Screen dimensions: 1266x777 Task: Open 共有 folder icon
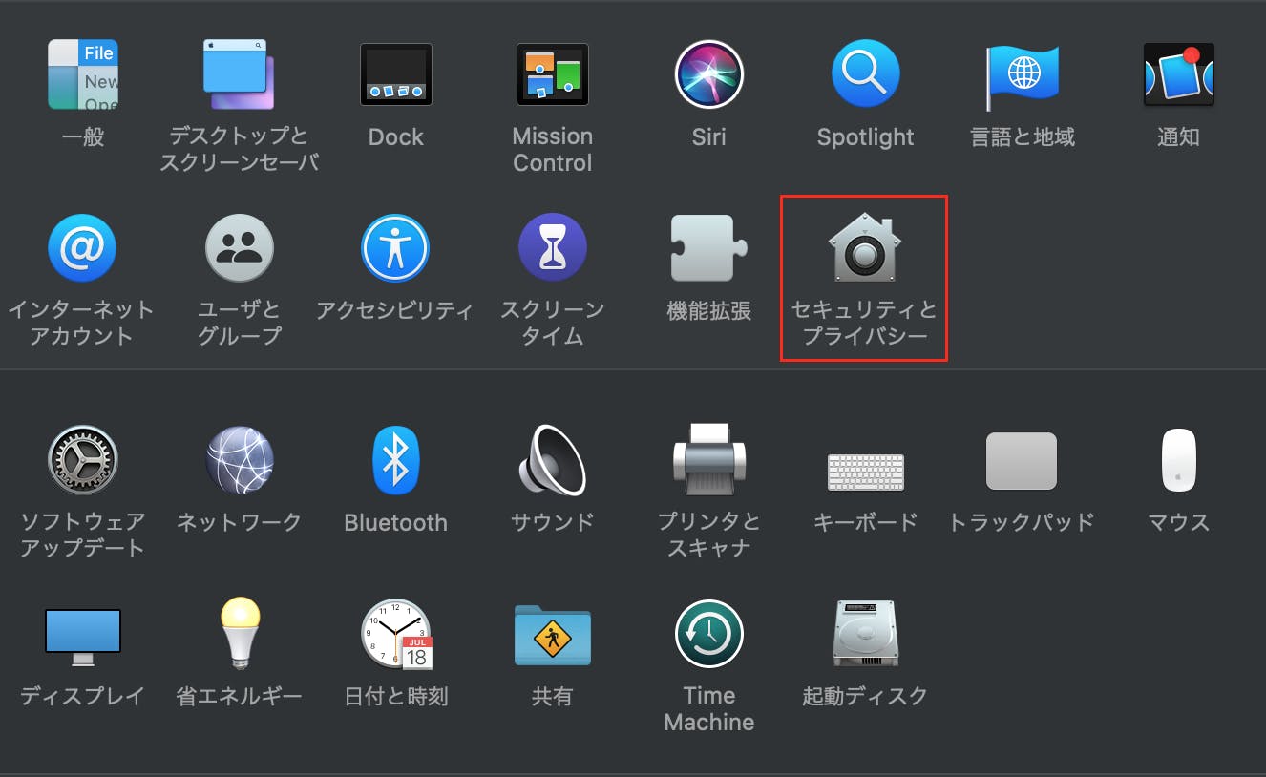coord(553,635)
